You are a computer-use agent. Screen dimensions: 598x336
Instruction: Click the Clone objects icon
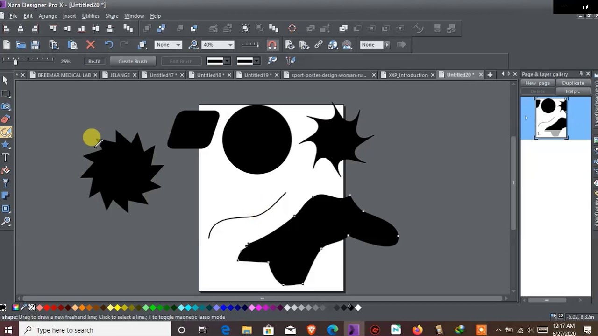[142, 45]
